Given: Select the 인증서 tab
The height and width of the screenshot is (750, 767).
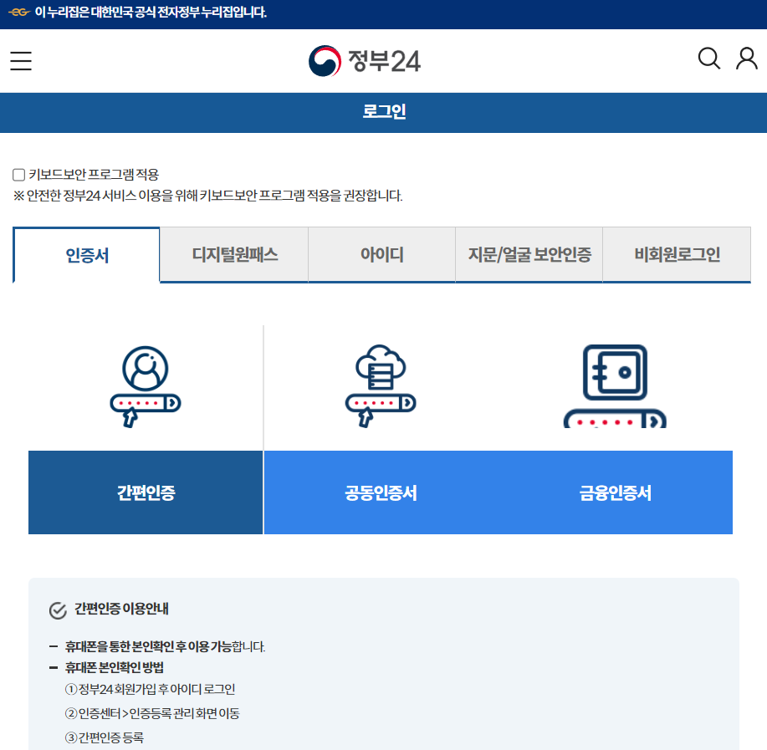Looking at the screenshot, I should click(x=87, y=255).
